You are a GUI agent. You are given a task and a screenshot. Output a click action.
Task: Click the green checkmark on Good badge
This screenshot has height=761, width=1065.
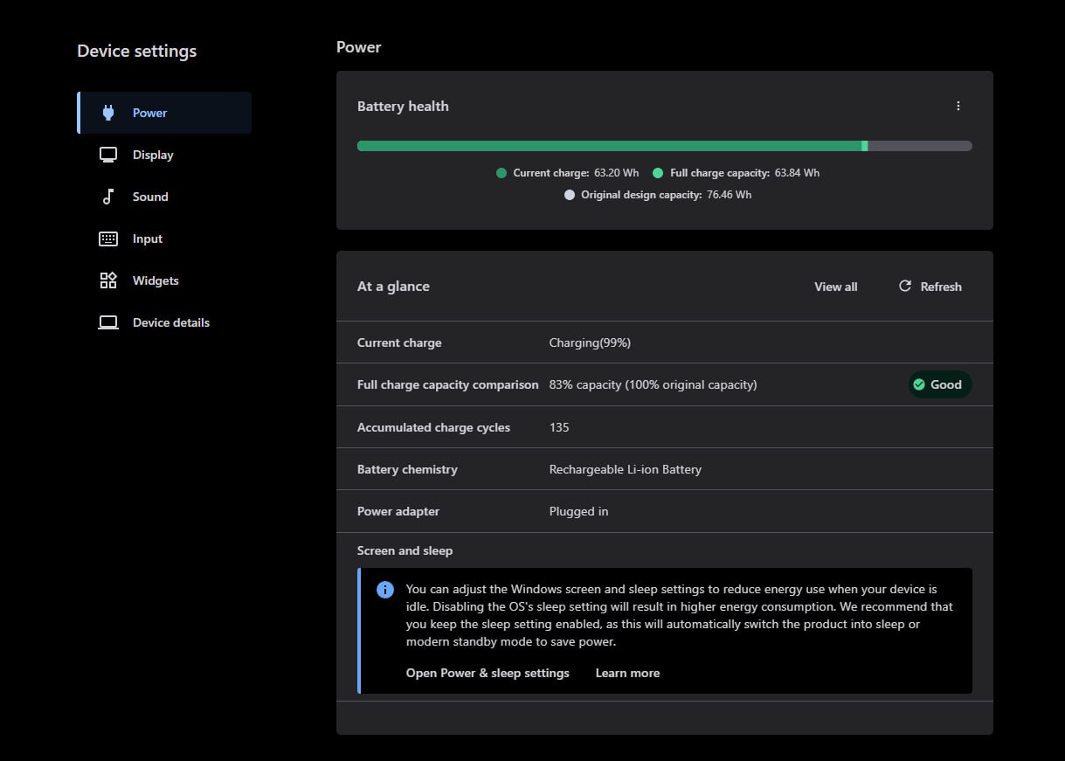(x=919, y=384)
